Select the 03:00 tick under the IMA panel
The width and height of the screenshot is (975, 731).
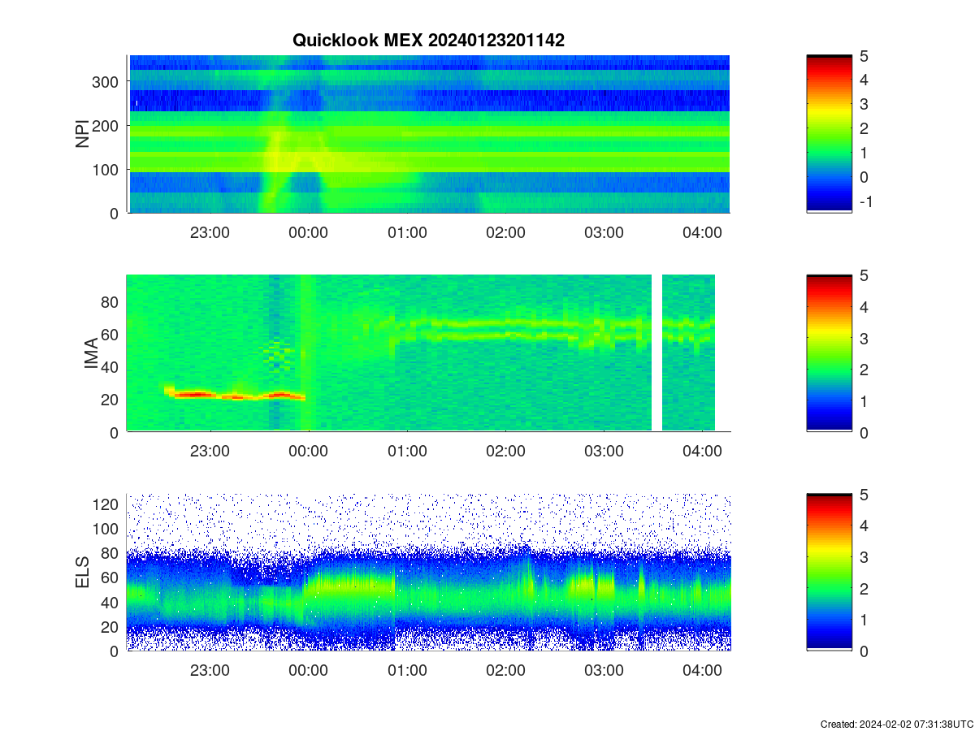604,452
